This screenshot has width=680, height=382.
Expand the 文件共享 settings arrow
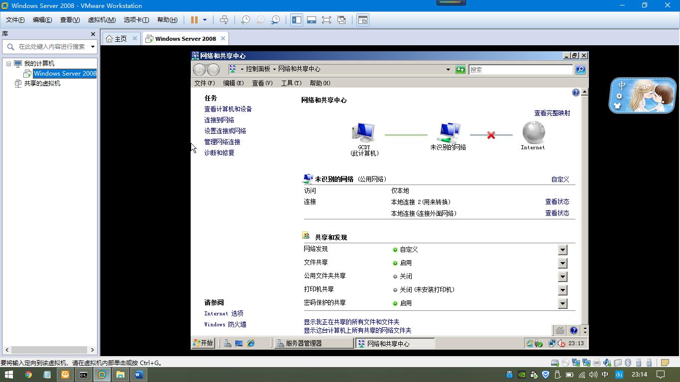[563, 263]
